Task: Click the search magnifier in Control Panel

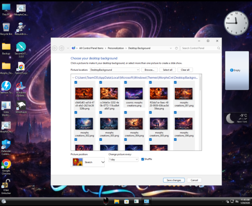Action: [218, 48]
